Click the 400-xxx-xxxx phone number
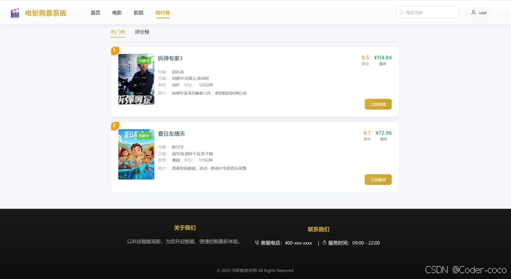 [298, 243]
